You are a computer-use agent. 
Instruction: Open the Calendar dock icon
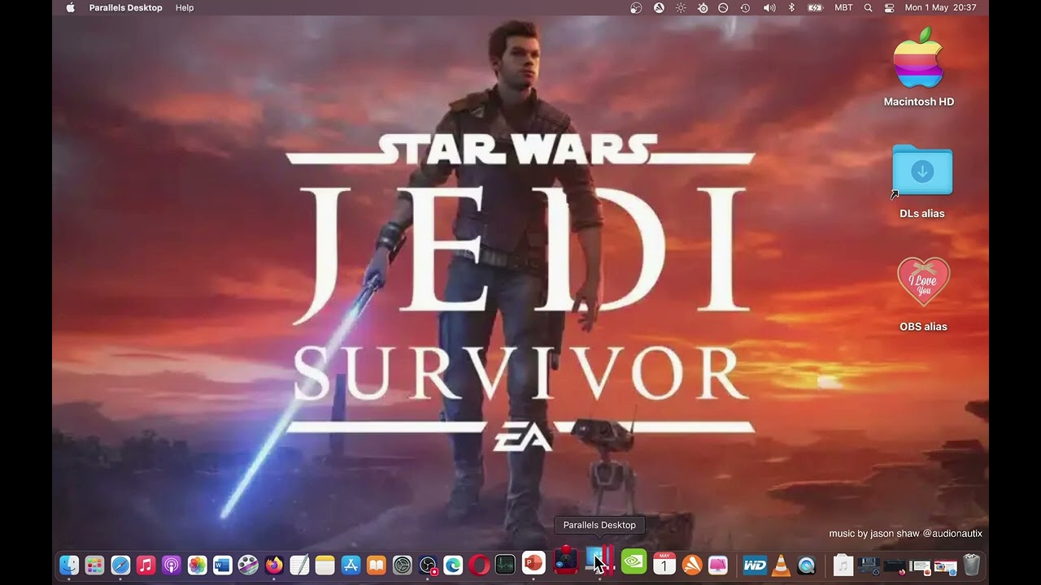664,562
